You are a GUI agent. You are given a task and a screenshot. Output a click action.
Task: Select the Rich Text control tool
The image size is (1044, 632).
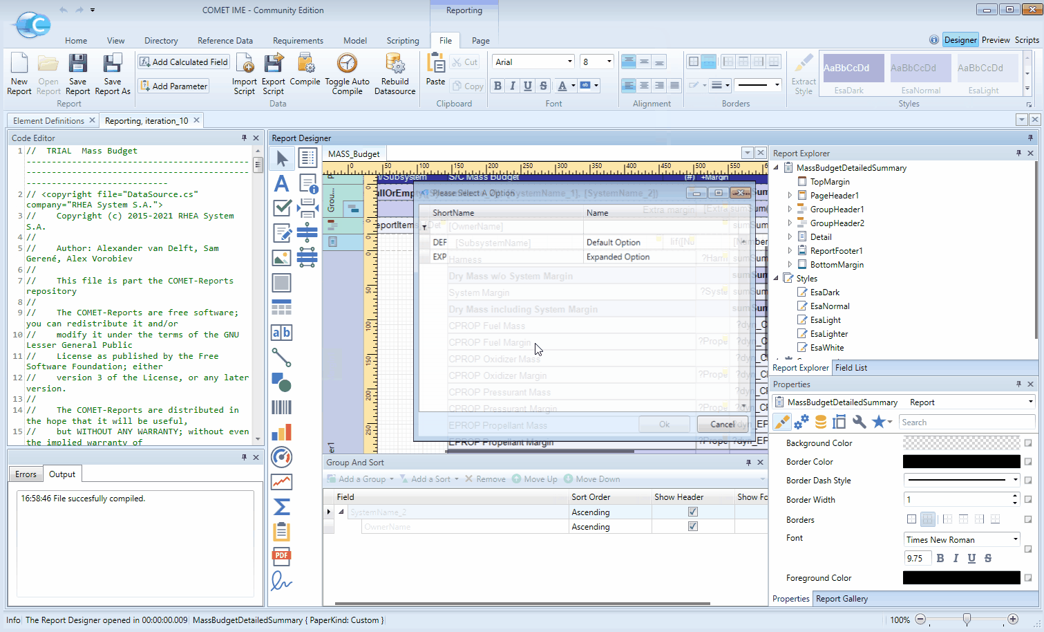tap(282, 233)
